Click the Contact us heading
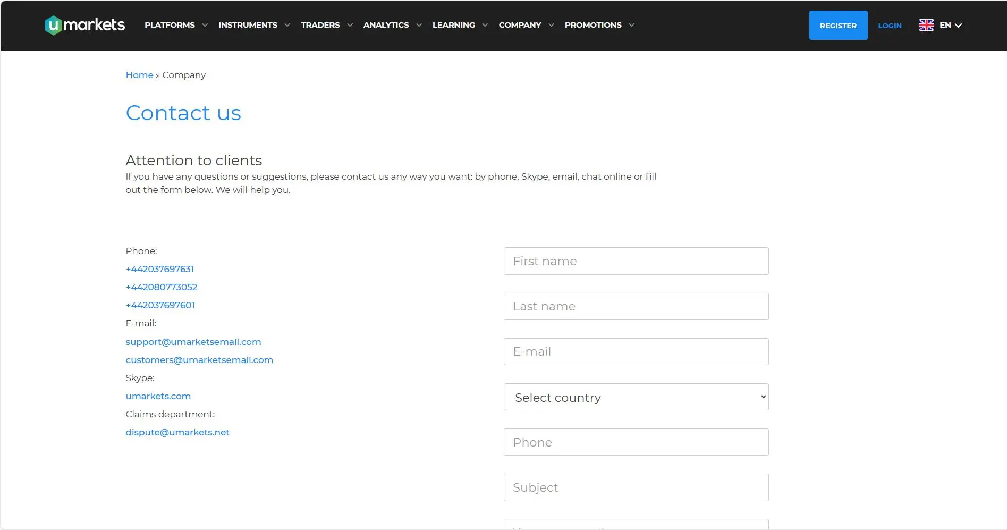Screen dimensions: 1007x530 click(x=183, y=113)
